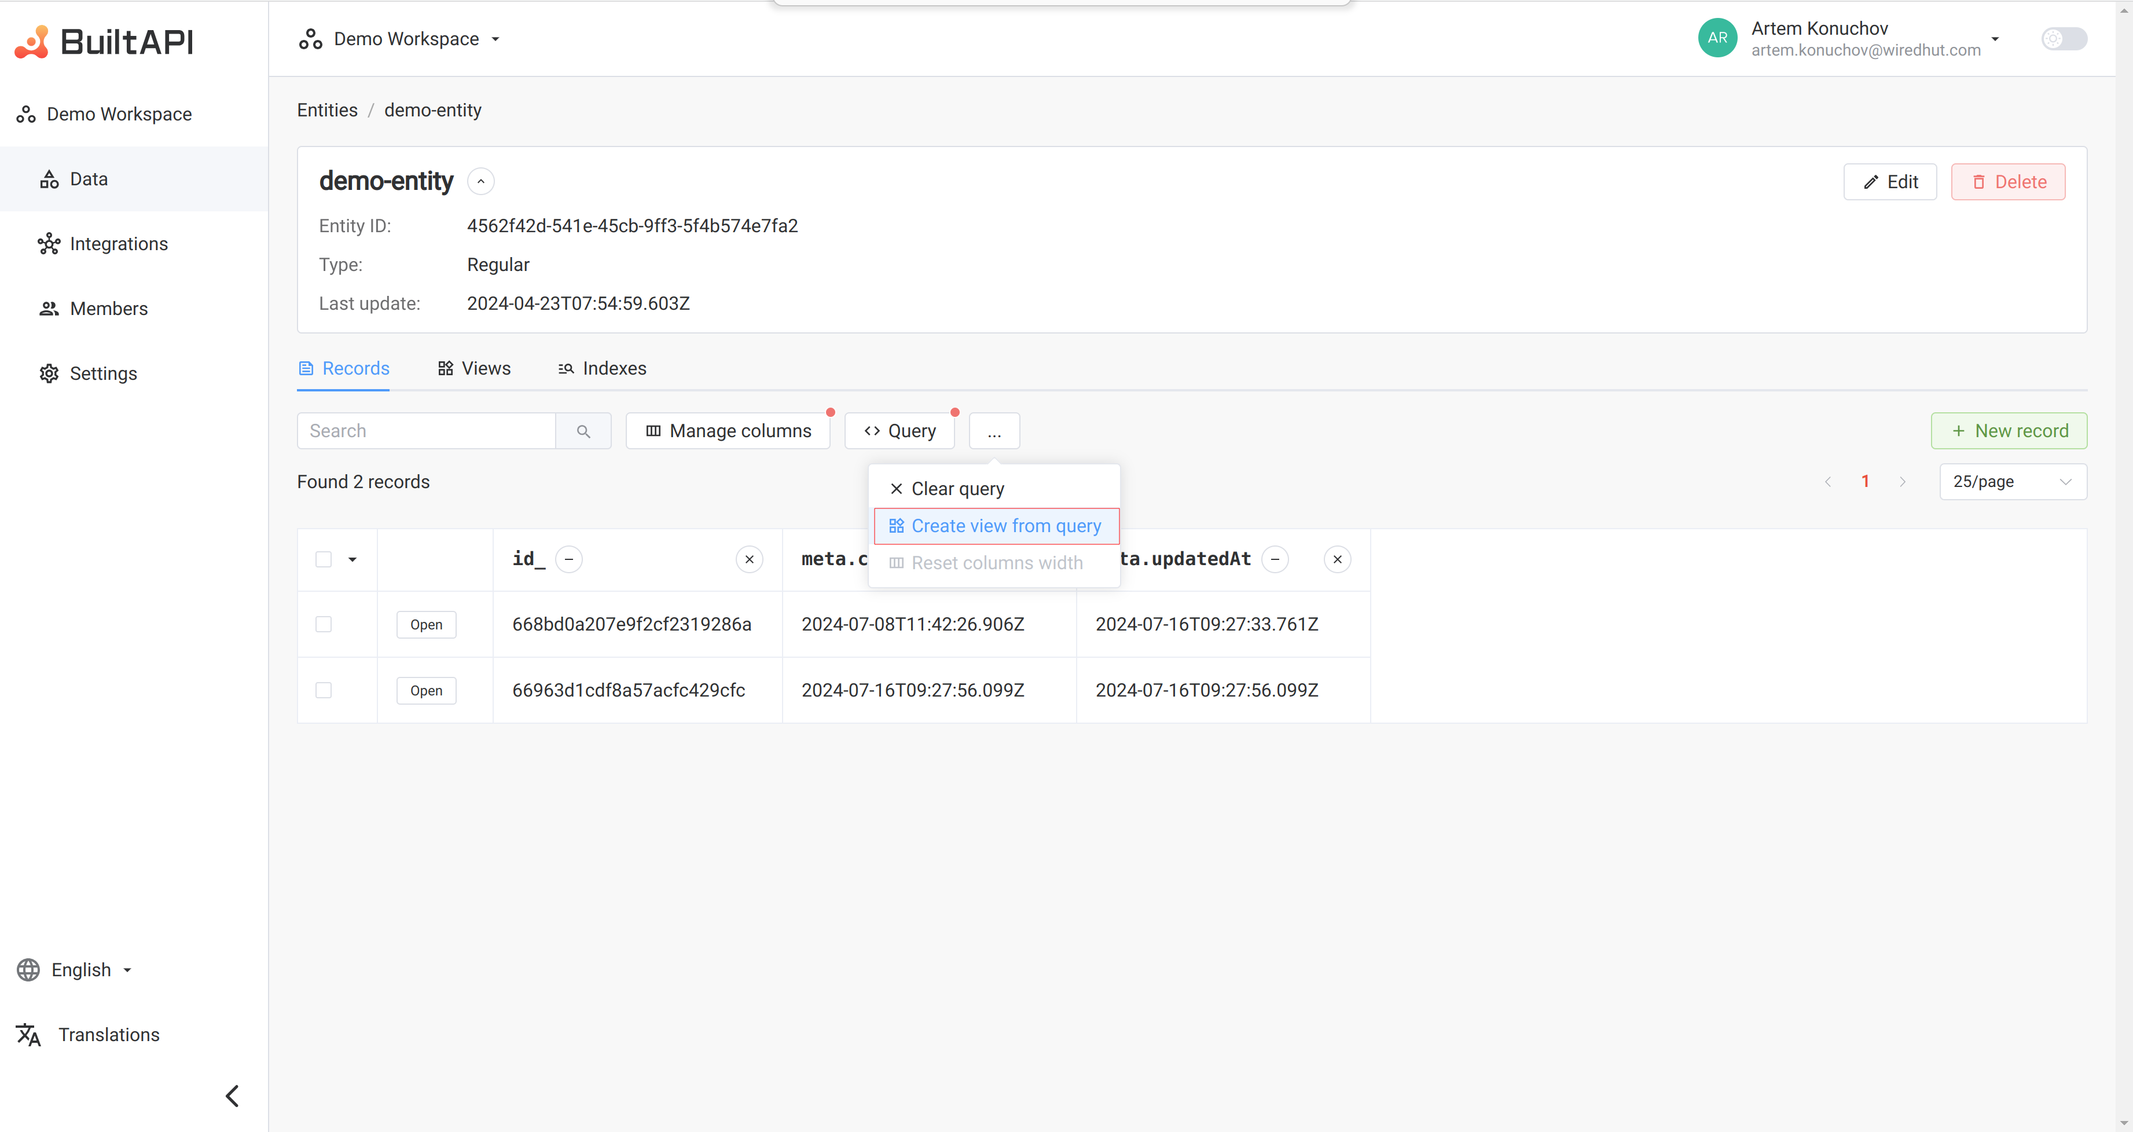The width and height of the screenshot is (2133, 1132).
Task: Switch to Records tab
Action: pyautogui.click(x=344, y=368)
